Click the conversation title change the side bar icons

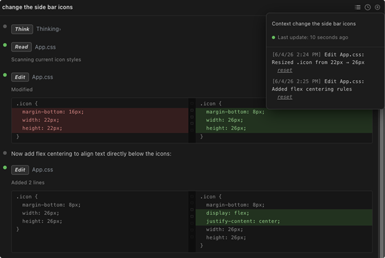37,7
